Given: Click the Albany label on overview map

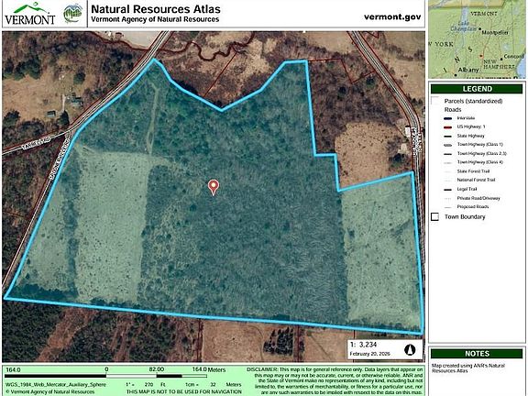Looking at the screenshot, I should [x=468, y=70].
